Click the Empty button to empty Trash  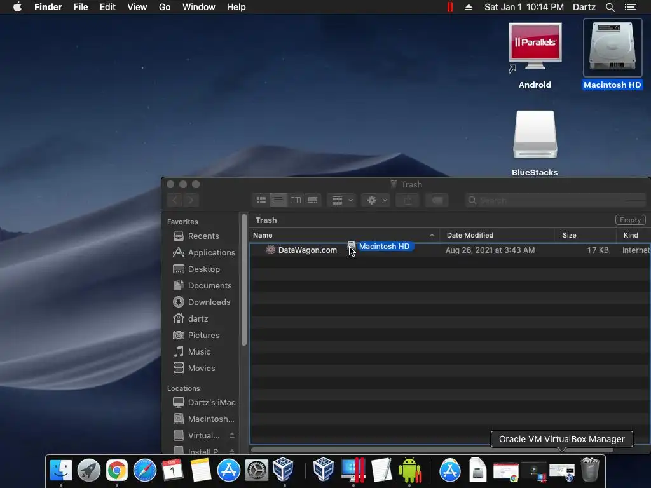(630, 220)
